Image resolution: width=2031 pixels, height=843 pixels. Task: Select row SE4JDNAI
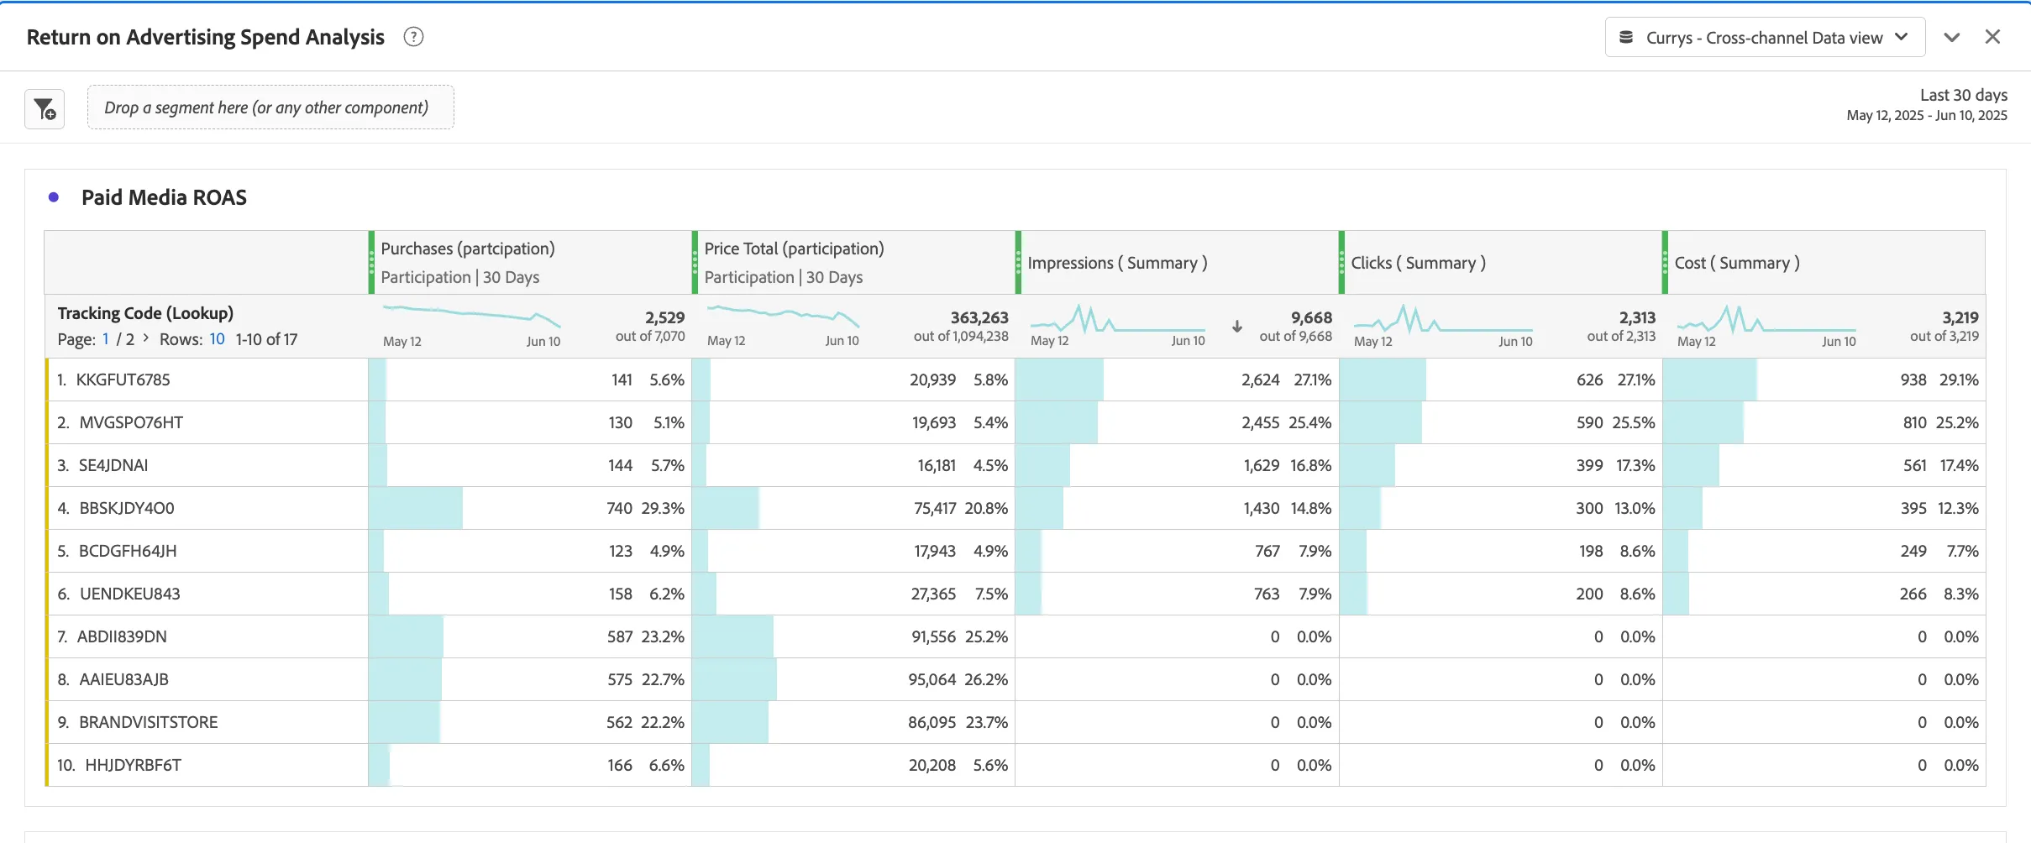pyautogui.click(x=1015, y=465)
